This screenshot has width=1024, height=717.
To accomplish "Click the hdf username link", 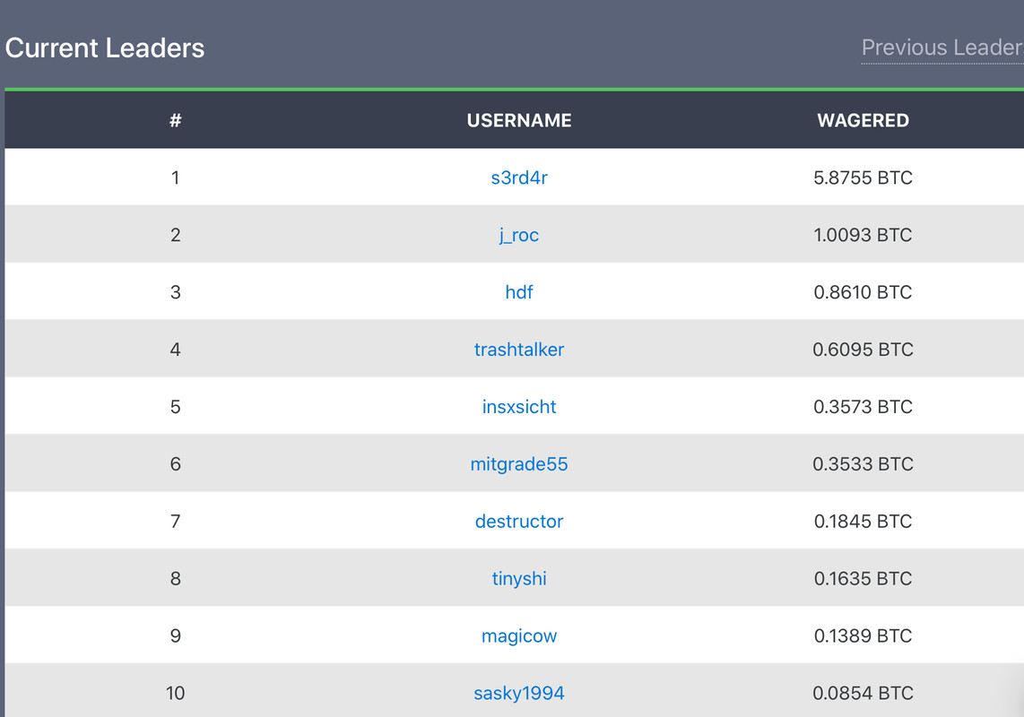I will click(x=519, y=292).
